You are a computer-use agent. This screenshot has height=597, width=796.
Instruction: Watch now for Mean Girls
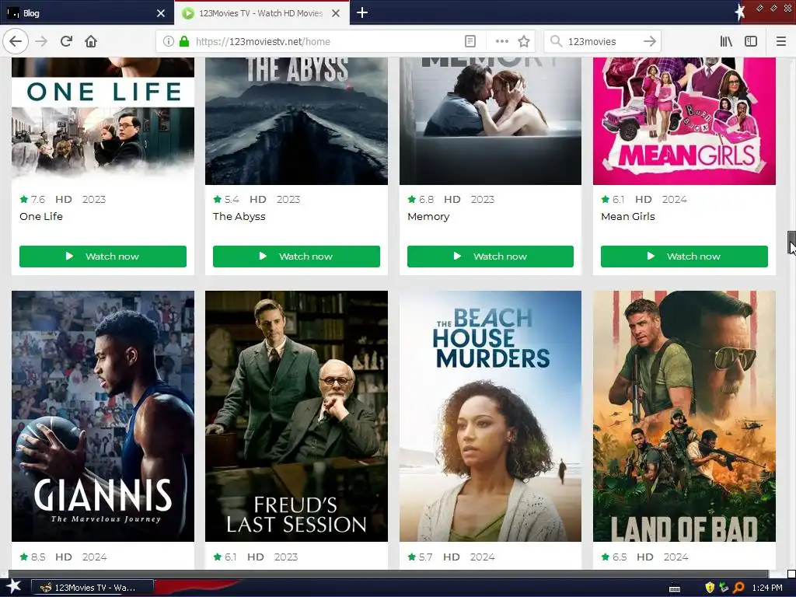click(684, 257)
